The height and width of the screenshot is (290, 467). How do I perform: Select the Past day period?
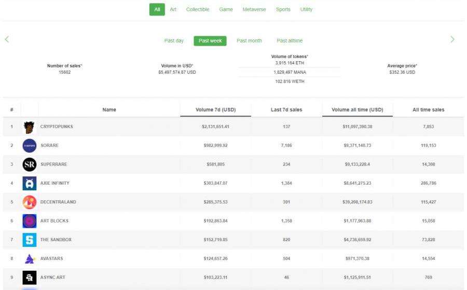coord(174,41)
